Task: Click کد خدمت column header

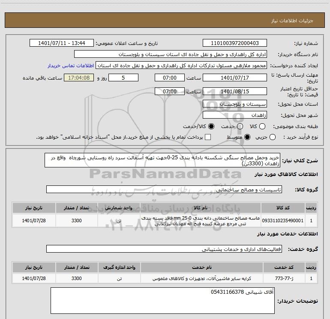Action: point(284,267)
